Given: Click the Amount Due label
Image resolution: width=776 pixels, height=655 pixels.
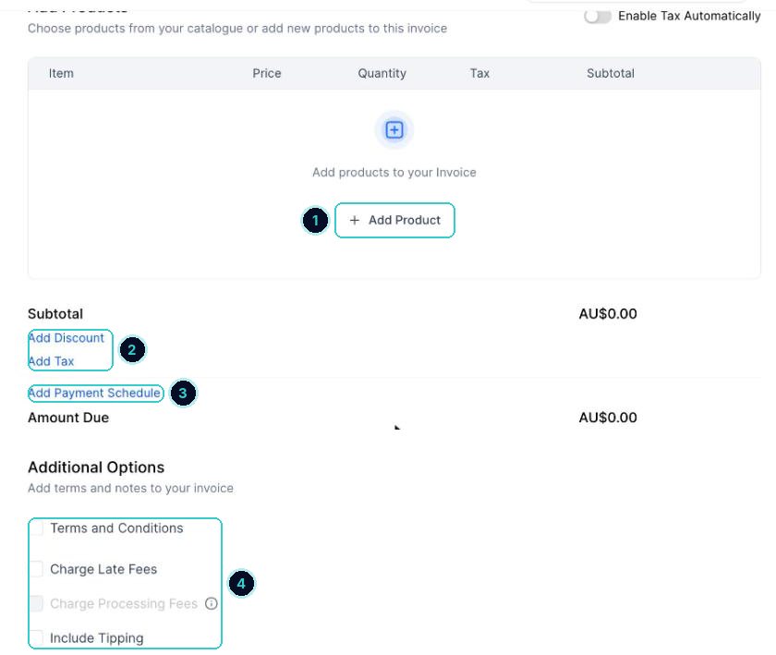Looking at the screenshot, I should pyautogui.click(x=68, y=418).
